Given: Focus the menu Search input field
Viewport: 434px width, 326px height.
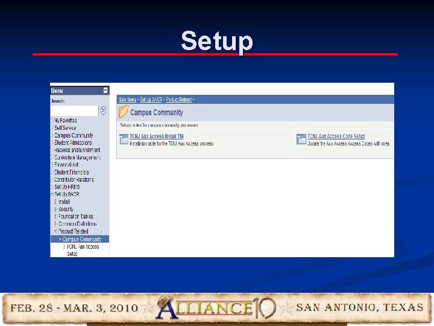Looking at the screenshot, I should coord(75,110).
